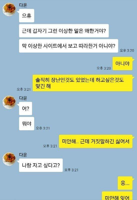Click the sender name 다운 at top

pyautogui.click(x=23, y=5)
